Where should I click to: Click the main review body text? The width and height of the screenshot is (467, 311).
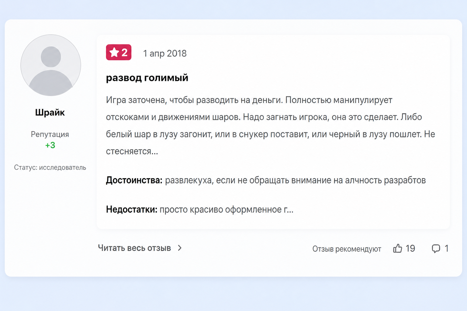[271, 125]
